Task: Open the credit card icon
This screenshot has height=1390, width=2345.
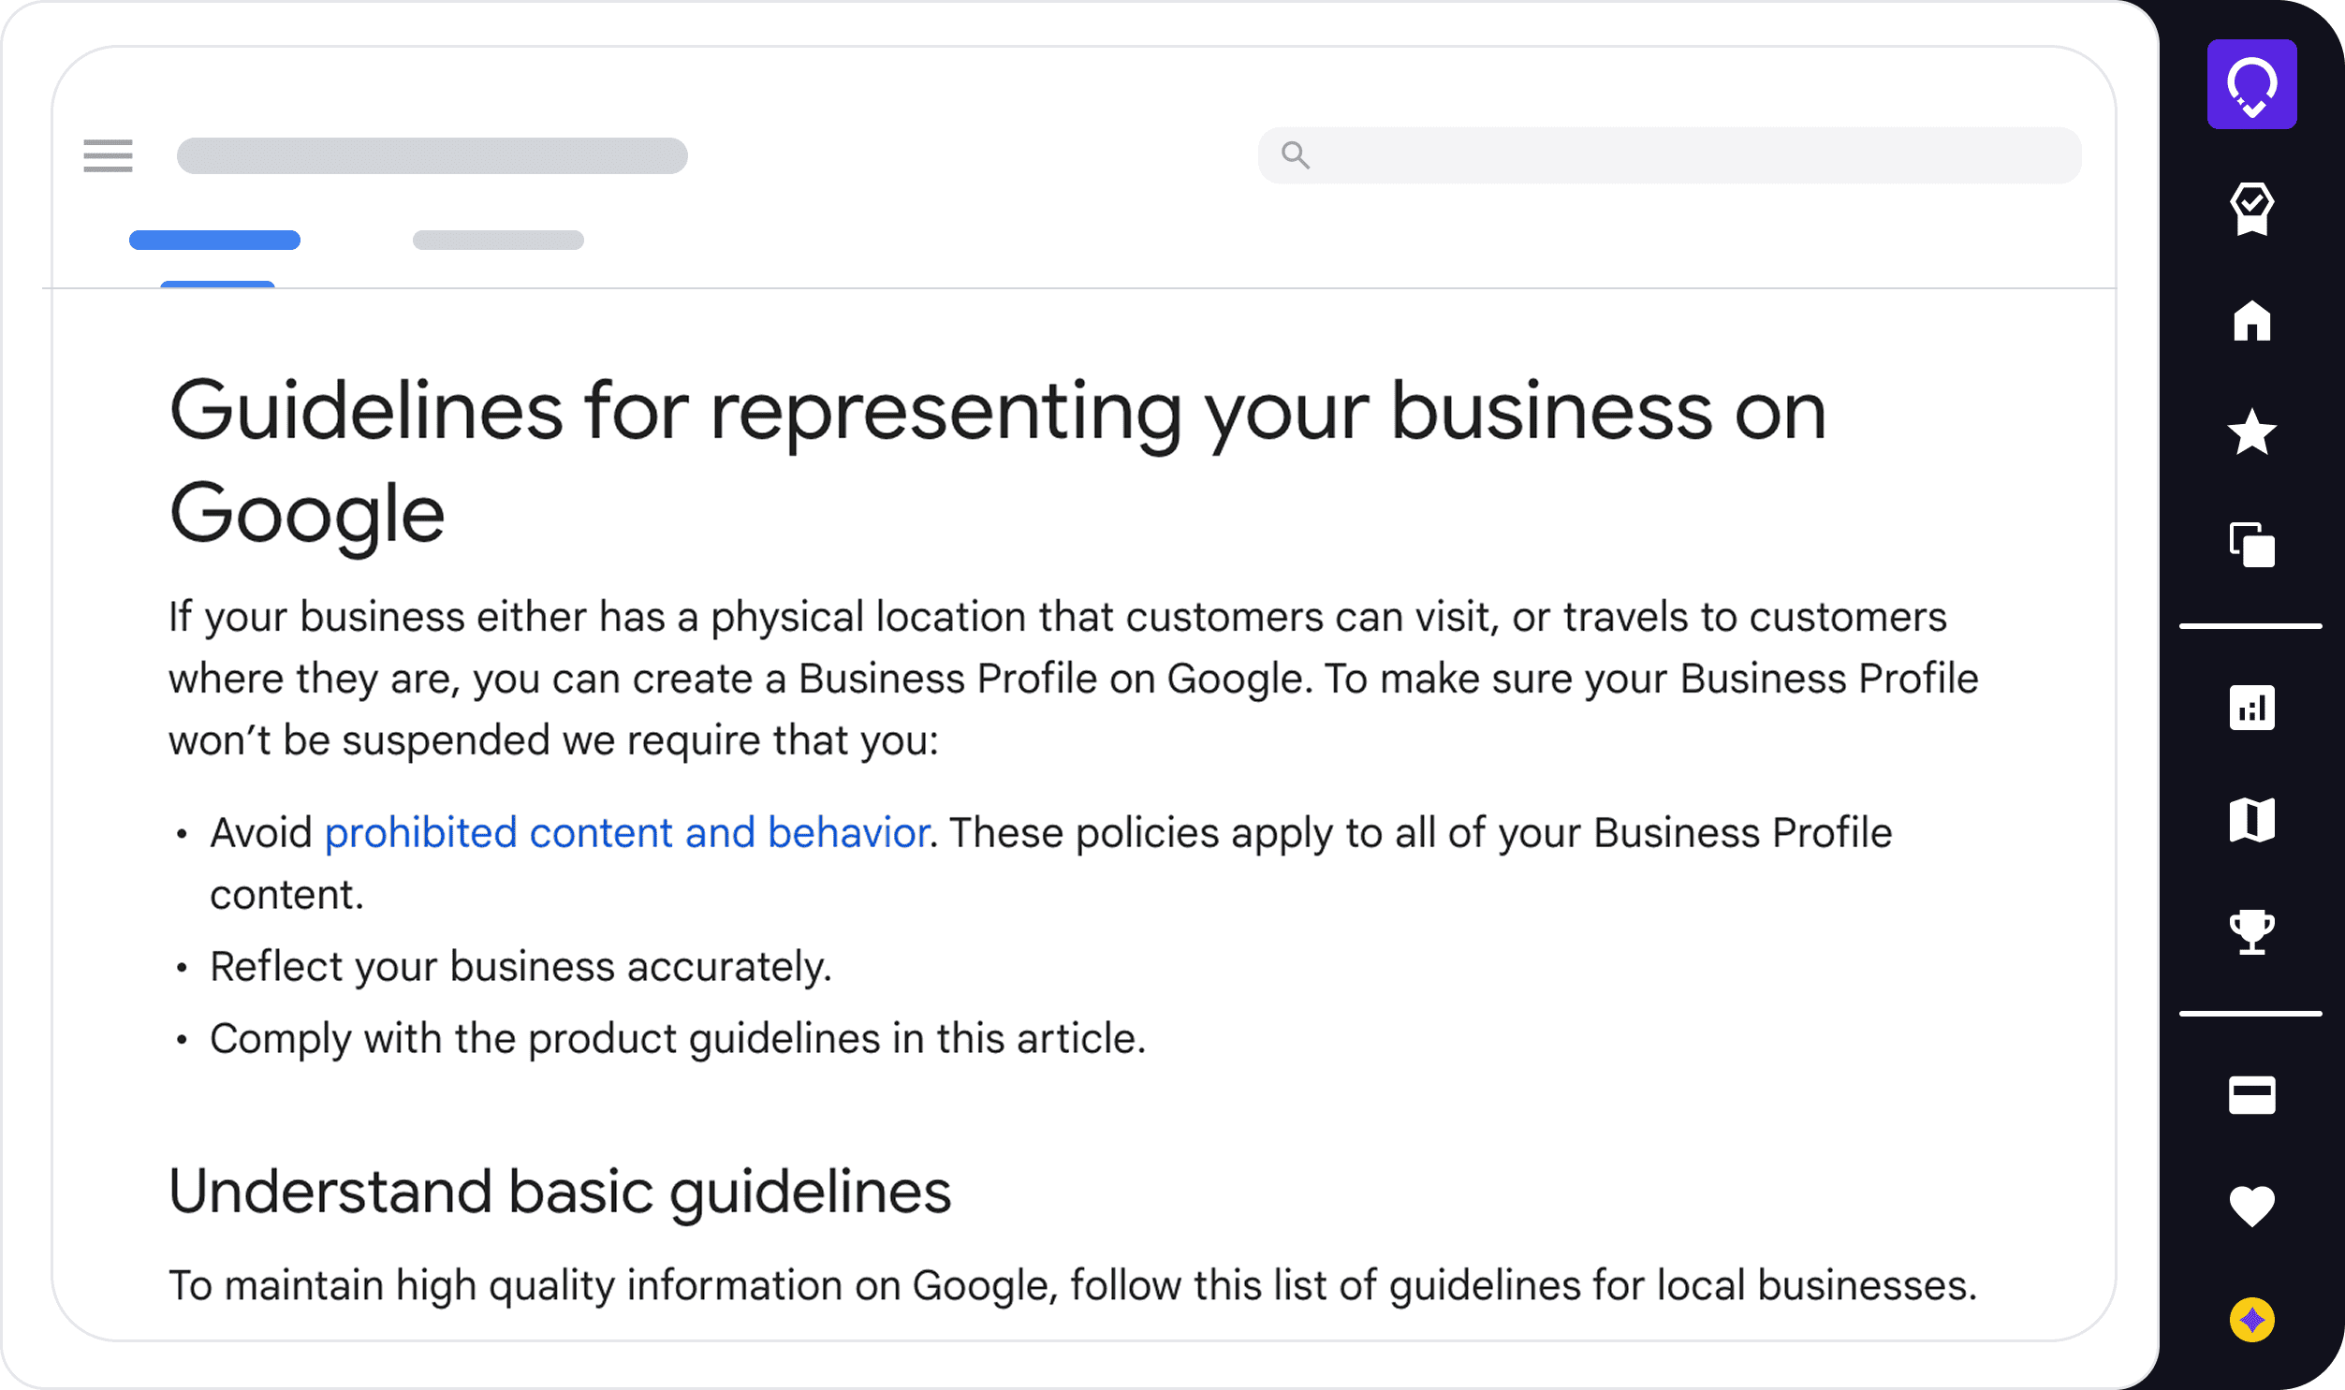Action: (x=2251, y=1095)
